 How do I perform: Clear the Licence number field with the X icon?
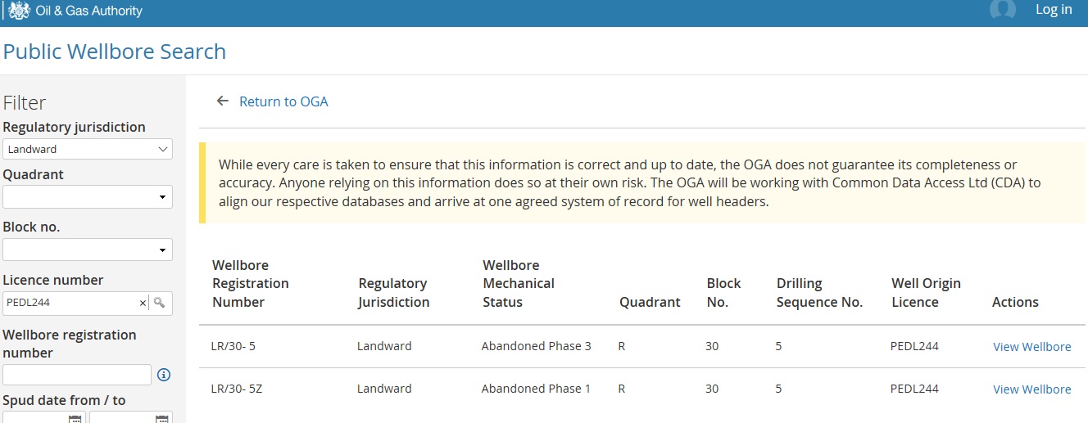click(143, 303)
